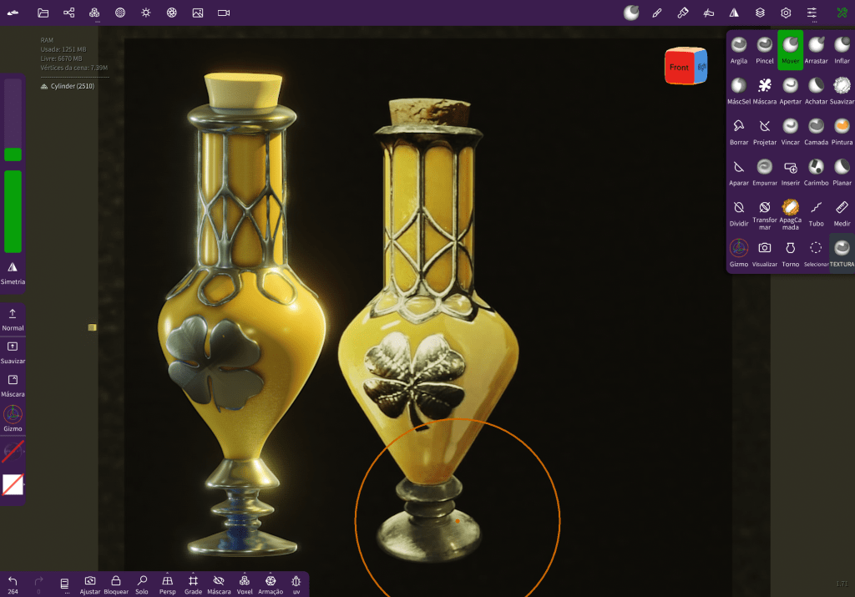Open the scene hierarchy menu
Image resolution: width=855 pixels, height=597 pixels.
point(69,13)
